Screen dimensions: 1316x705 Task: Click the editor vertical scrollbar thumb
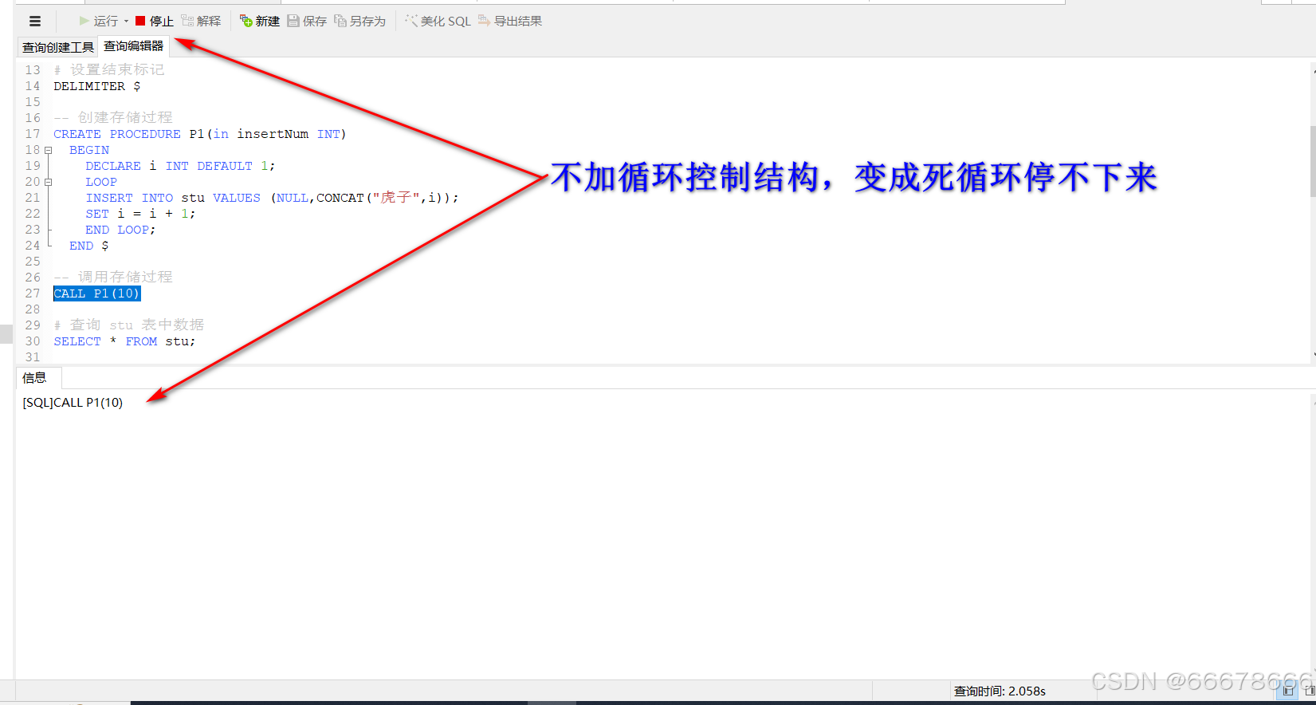click(1313, 160)
